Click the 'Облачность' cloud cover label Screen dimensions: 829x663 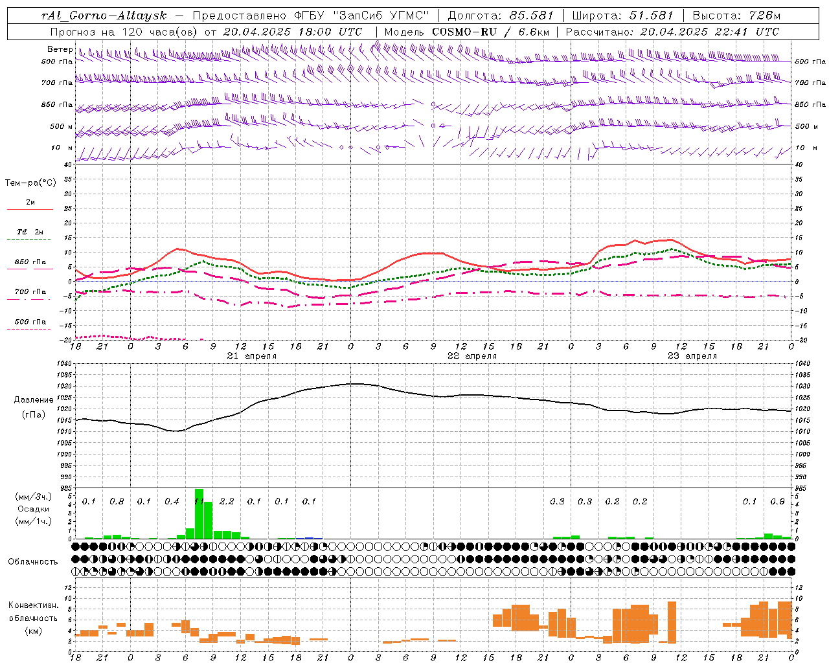pyautogui.click(x=33, y=562)
